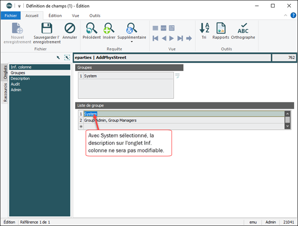Image resolution: width=298 pixels, height=226 pixels.
Task: Sort records with the Tri icon
Action: tap(204, 28)
